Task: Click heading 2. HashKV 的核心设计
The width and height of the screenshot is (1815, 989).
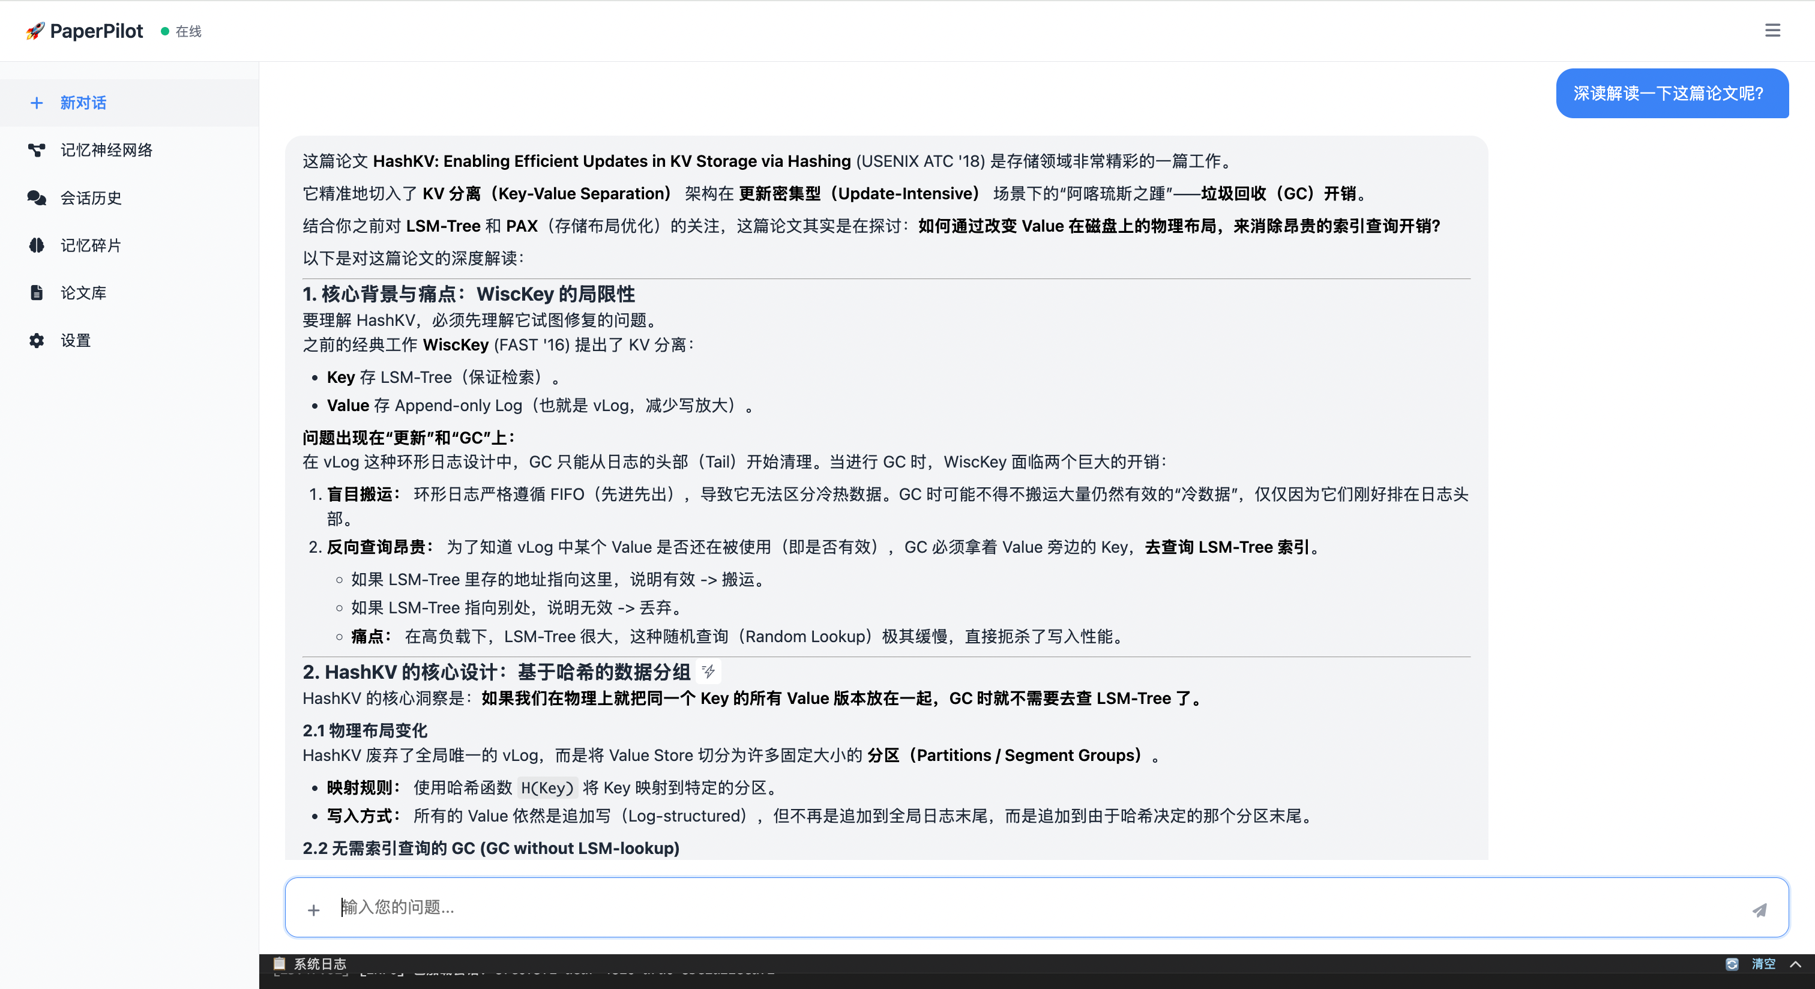Action: tap(497, 672)
